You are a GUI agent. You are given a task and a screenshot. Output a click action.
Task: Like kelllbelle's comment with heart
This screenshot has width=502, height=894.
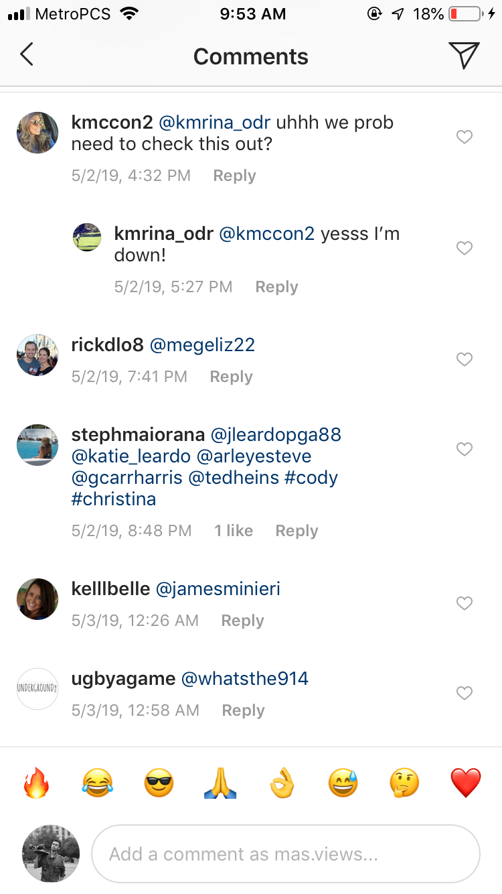click(464, 604)
